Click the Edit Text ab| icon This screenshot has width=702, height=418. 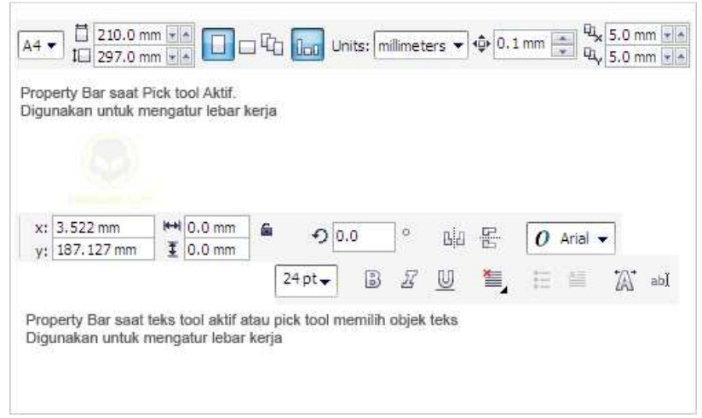(x=660, y=281)
